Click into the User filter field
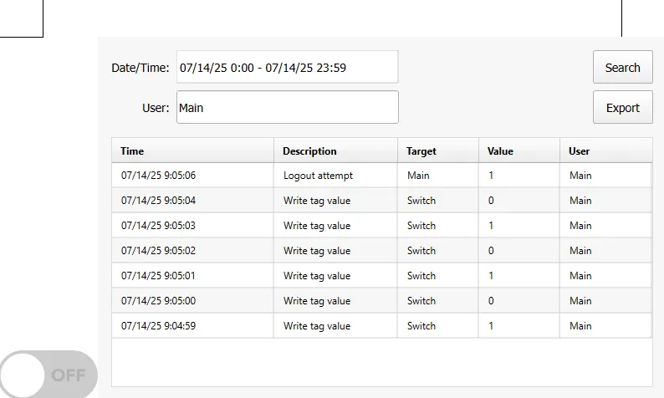 [287, 108]
